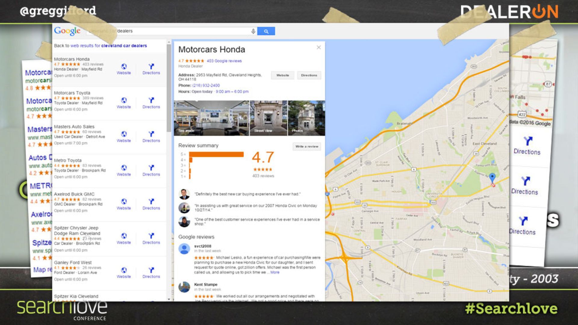Click Kent Stumpe reviewer avatar
This screenshot has height=325, width=578.
184,287
